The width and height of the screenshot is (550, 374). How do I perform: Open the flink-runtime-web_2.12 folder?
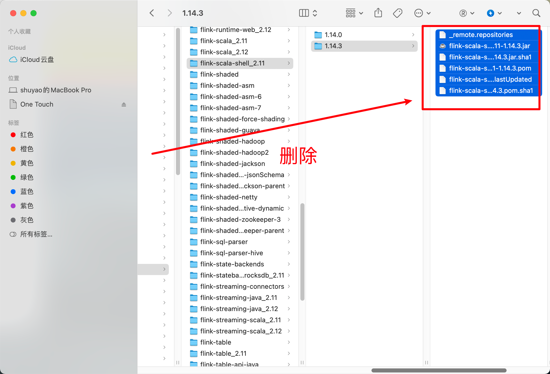point(240,30)
